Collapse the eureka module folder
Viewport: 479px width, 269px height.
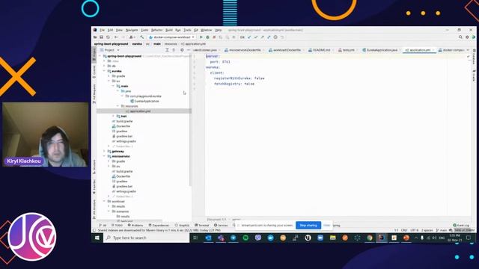[105, 71]
